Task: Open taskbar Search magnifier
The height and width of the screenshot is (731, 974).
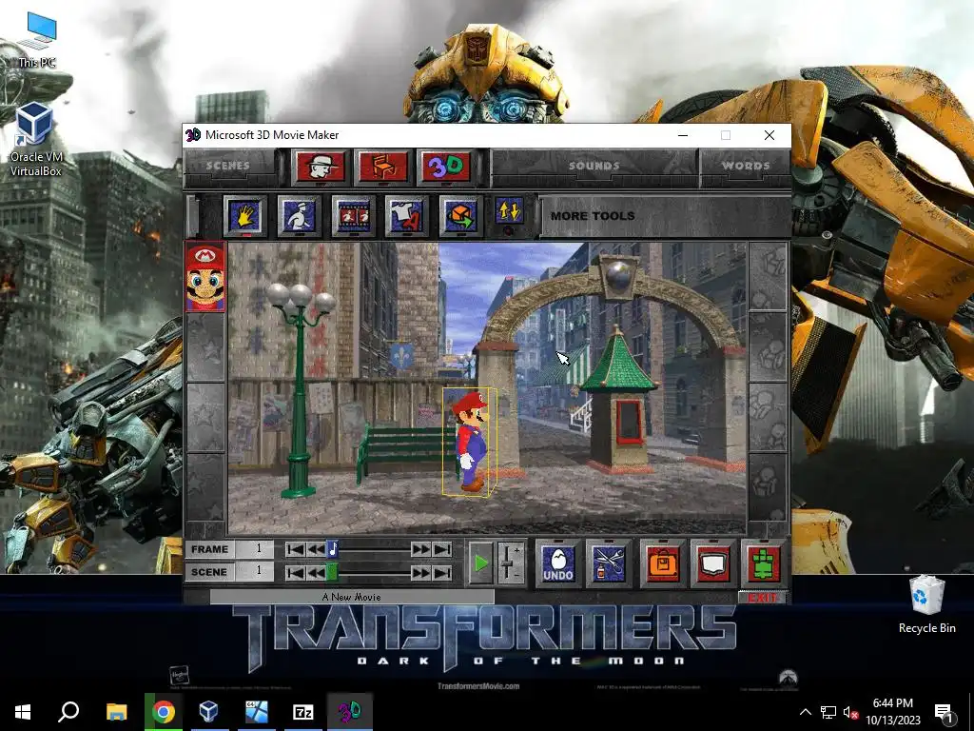Action: click(68, 712)
